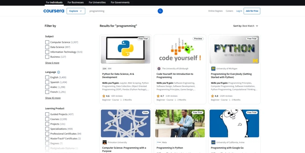
Task: Open the Sort by Best Match dropdown
Action: [x=246, y=26]
